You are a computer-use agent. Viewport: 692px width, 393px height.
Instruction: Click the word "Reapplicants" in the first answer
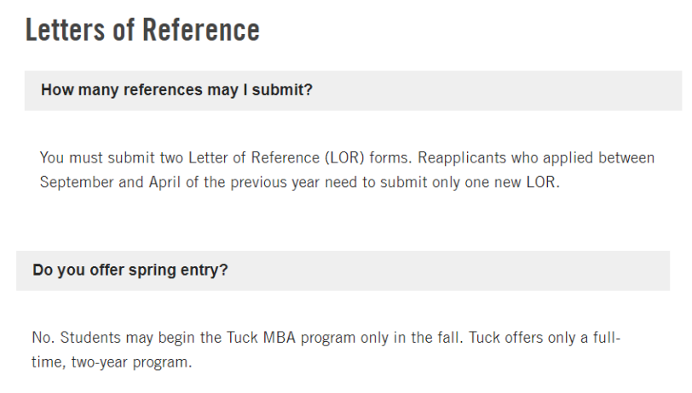tap(456, 158)
